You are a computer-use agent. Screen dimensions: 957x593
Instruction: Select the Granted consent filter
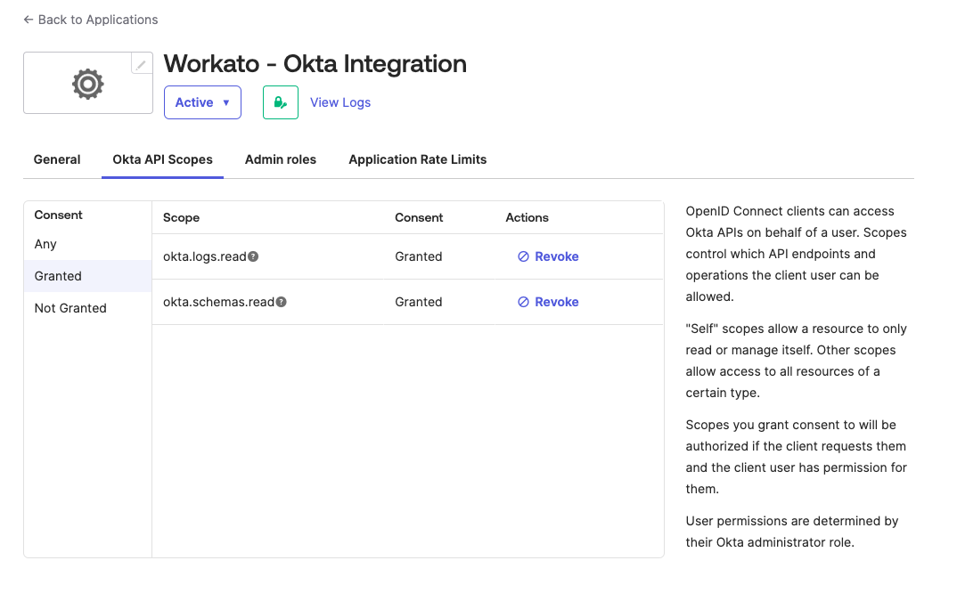coord(57,276)
